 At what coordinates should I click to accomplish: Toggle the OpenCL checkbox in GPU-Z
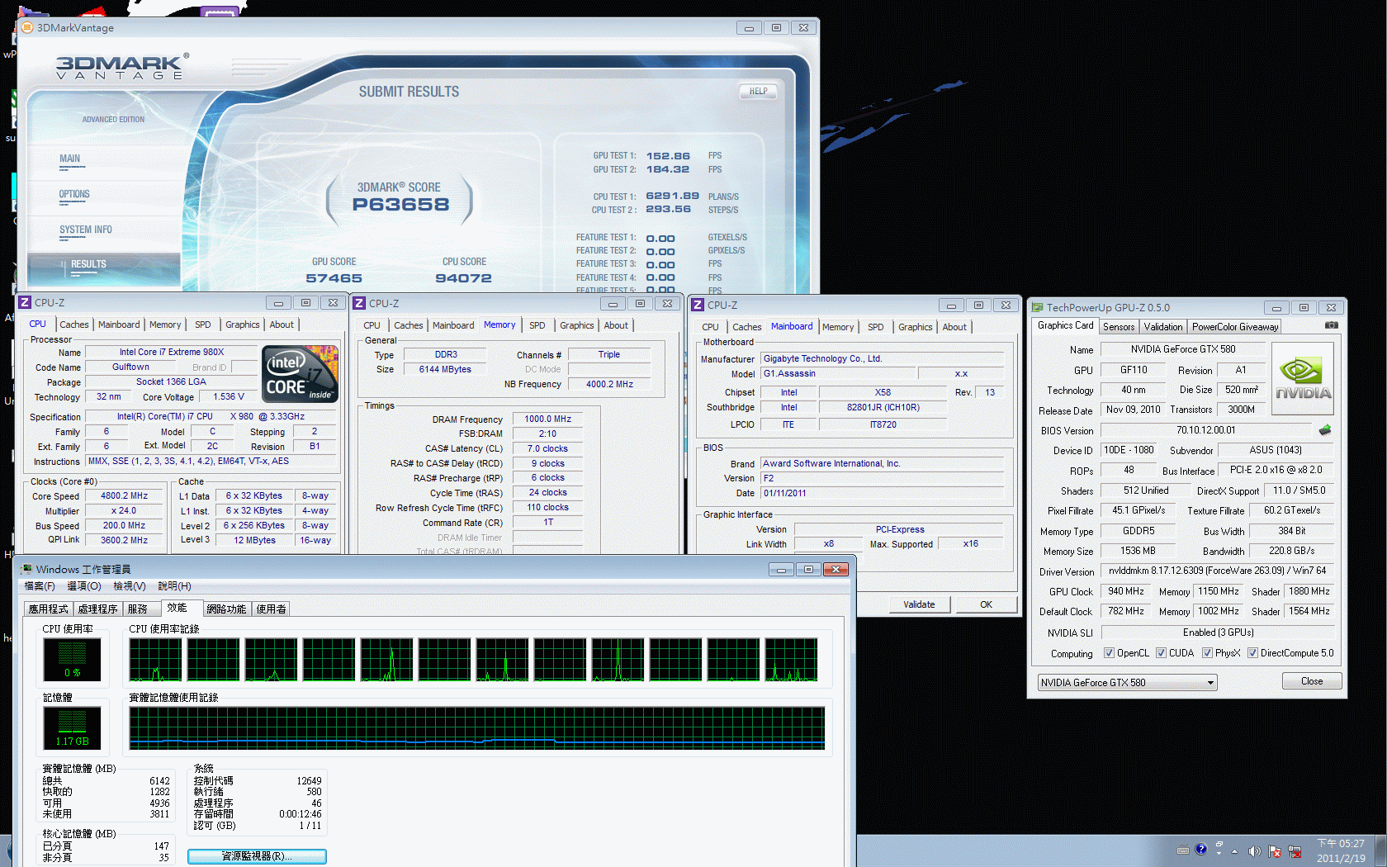click(1110, 653)
